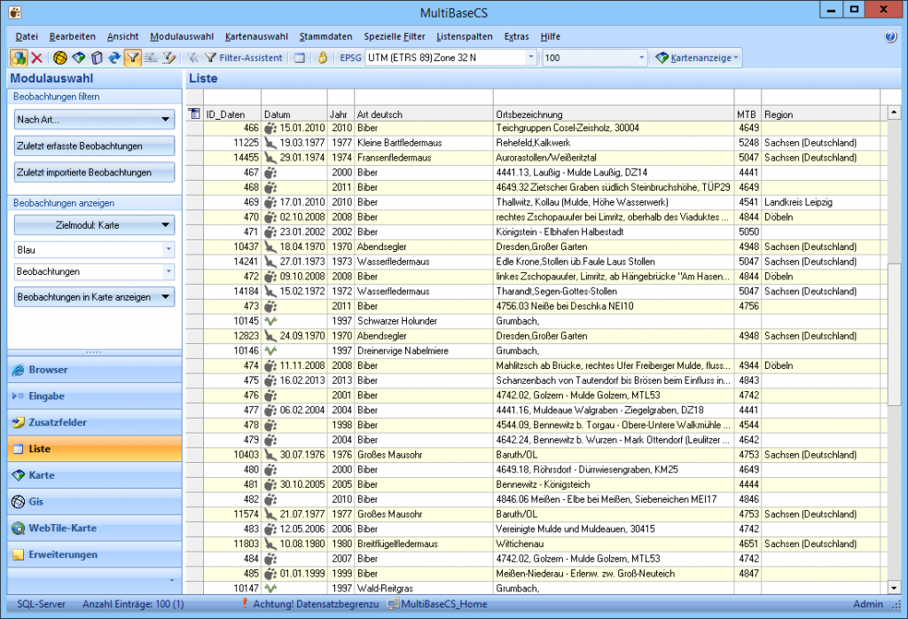Open the Listenspalten menu
The image size is (908, 619).
tap(465, 36)
